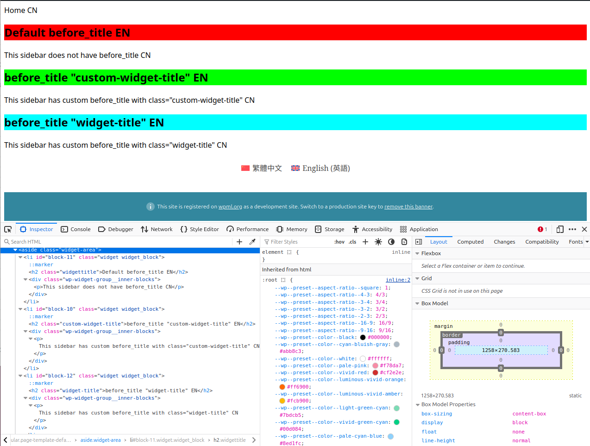Image resolution: width=590 pixels, height=446 pixels.
Task: Click the wpml.org link in banner
Action: coord(230,207)
